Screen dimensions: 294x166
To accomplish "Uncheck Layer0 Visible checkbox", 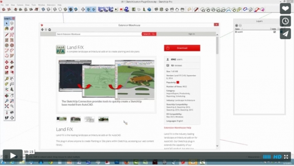I will pos(274,32).
